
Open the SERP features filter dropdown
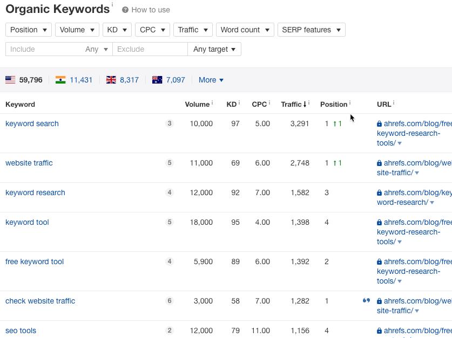pyautogui.click(x=312, y=30)
